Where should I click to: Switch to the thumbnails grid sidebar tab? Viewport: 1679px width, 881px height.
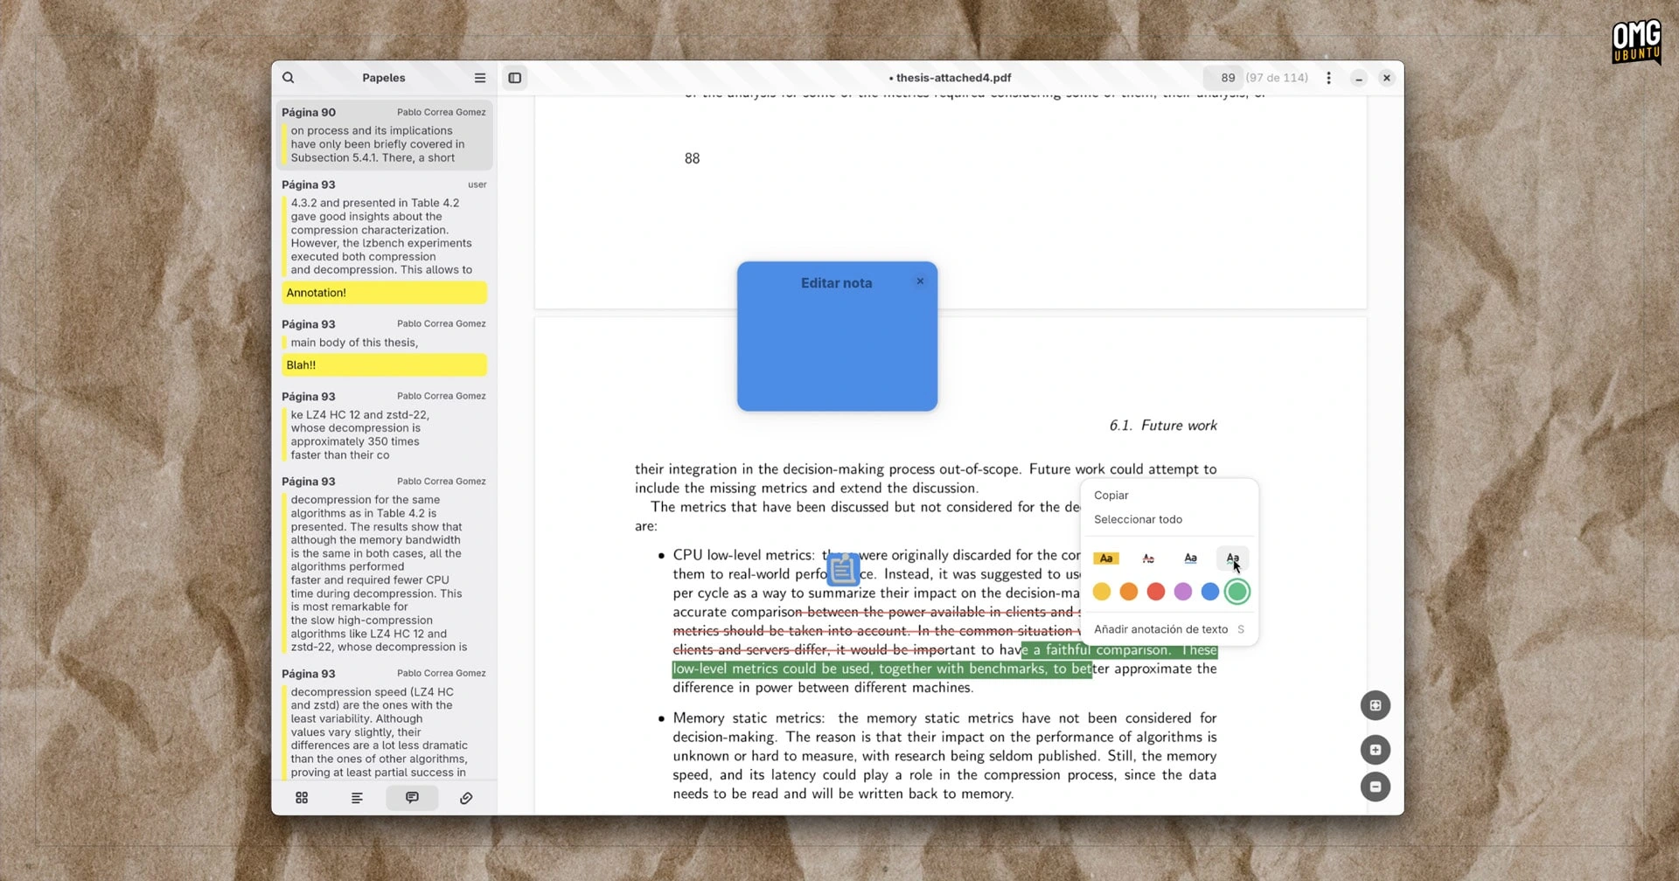click(302, 798)
